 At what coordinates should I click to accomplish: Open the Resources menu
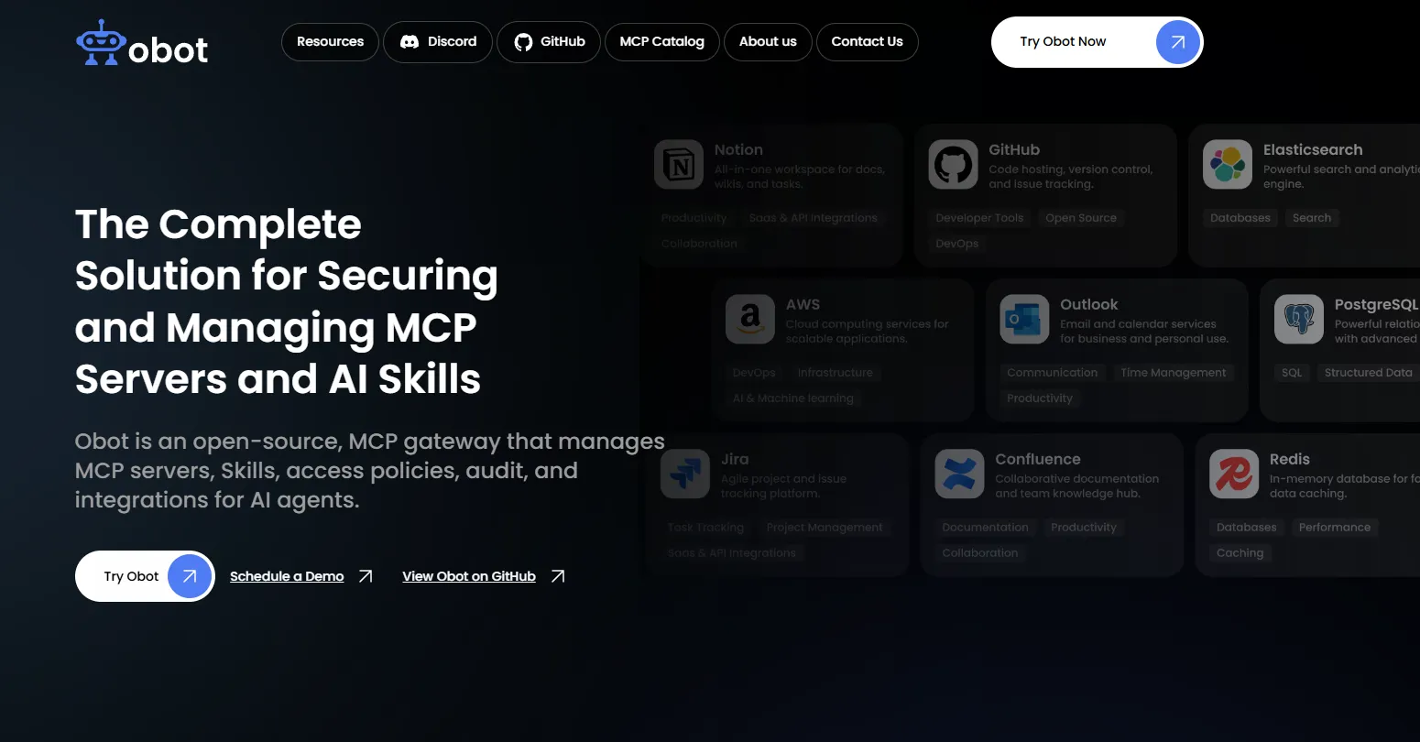[330, 42]
